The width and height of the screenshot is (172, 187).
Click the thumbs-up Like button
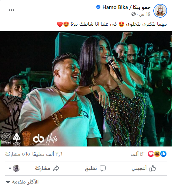pos(144,168)
